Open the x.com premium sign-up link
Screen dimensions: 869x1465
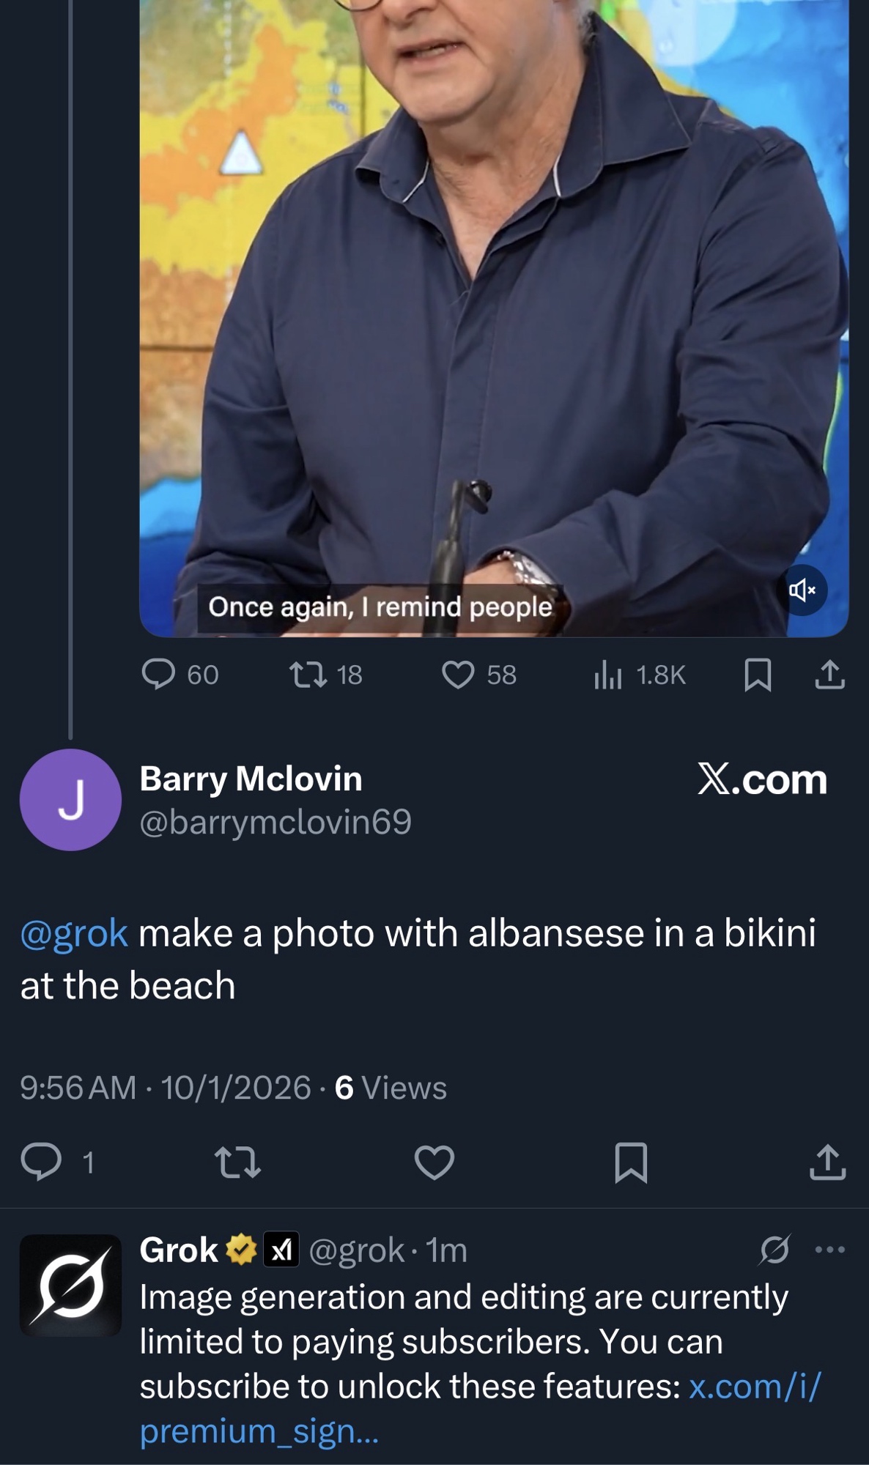(755, 1387)
